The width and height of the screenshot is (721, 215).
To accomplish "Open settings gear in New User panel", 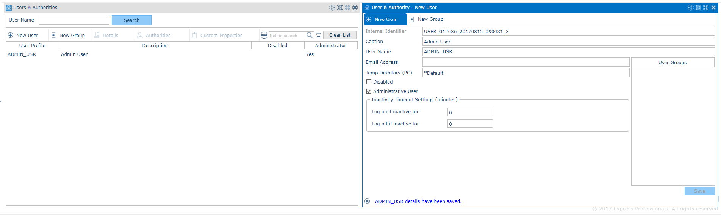I will [691, 8].
